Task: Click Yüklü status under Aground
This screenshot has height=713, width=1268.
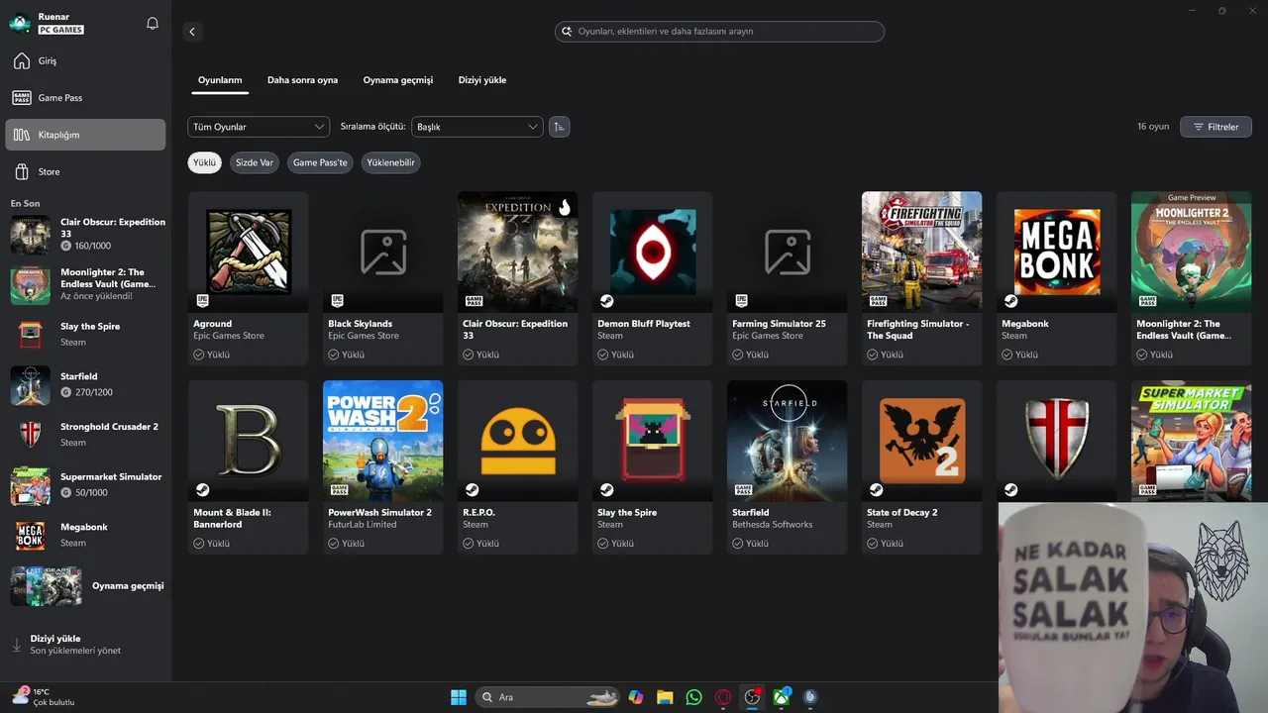Action: pos(212,355)
